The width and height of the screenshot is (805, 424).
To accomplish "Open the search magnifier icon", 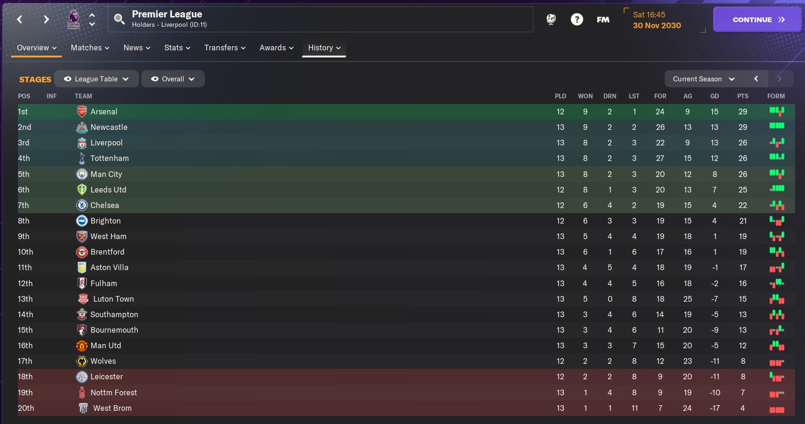I will click(x=119, y=19).
